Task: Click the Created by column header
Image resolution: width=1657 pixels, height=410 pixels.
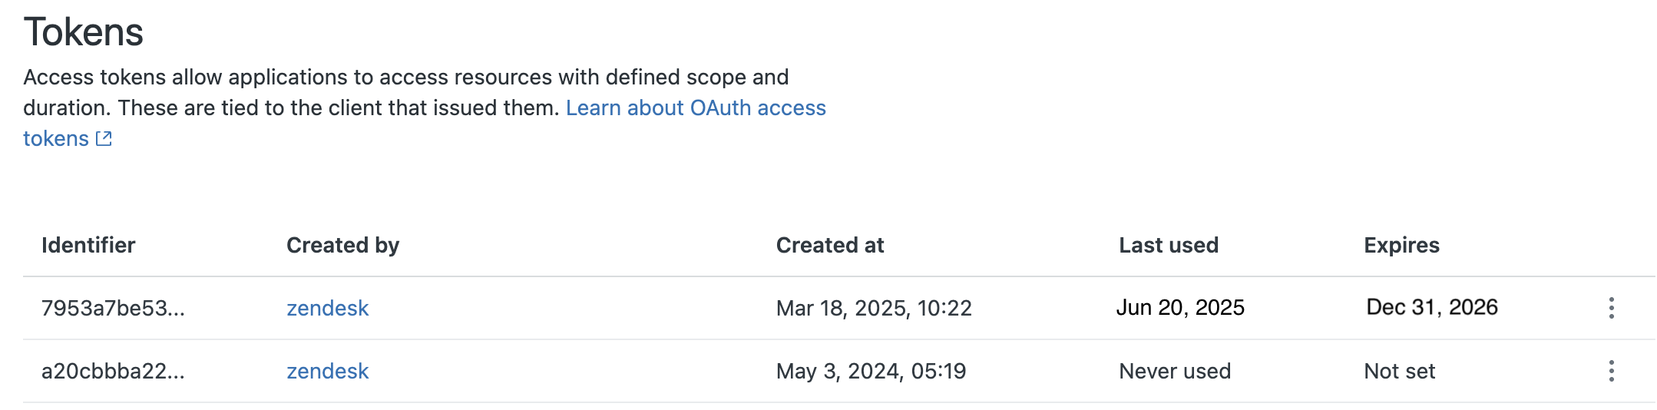Action: point(342,245)
